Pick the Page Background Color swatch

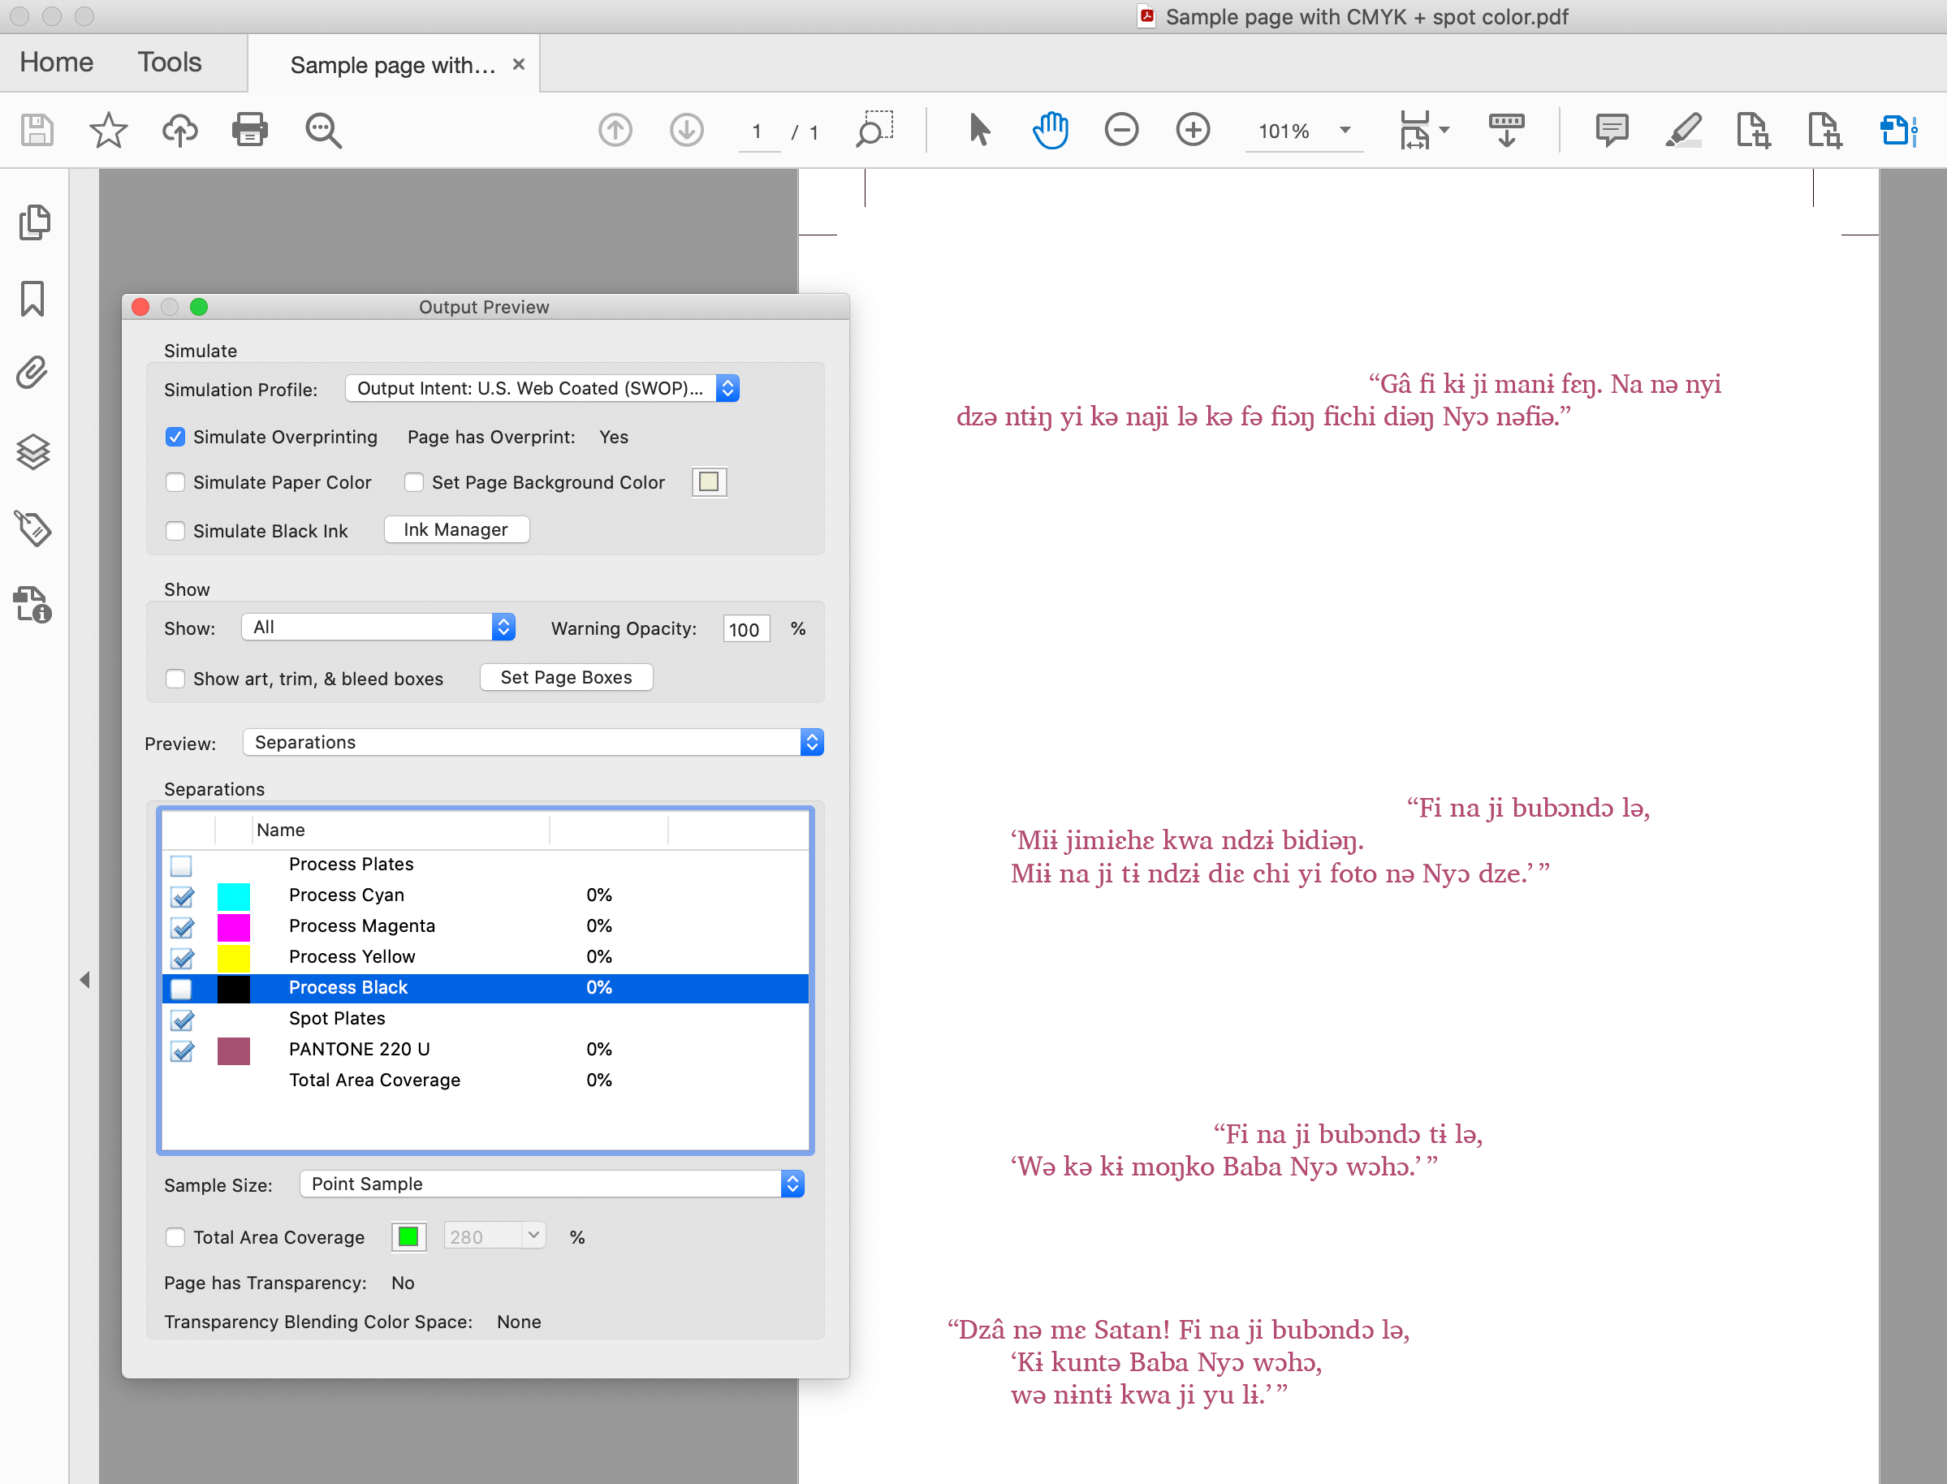click(x=708, y=481)
